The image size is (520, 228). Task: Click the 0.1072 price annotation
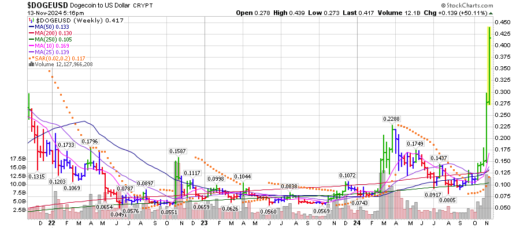pos(347,175)
